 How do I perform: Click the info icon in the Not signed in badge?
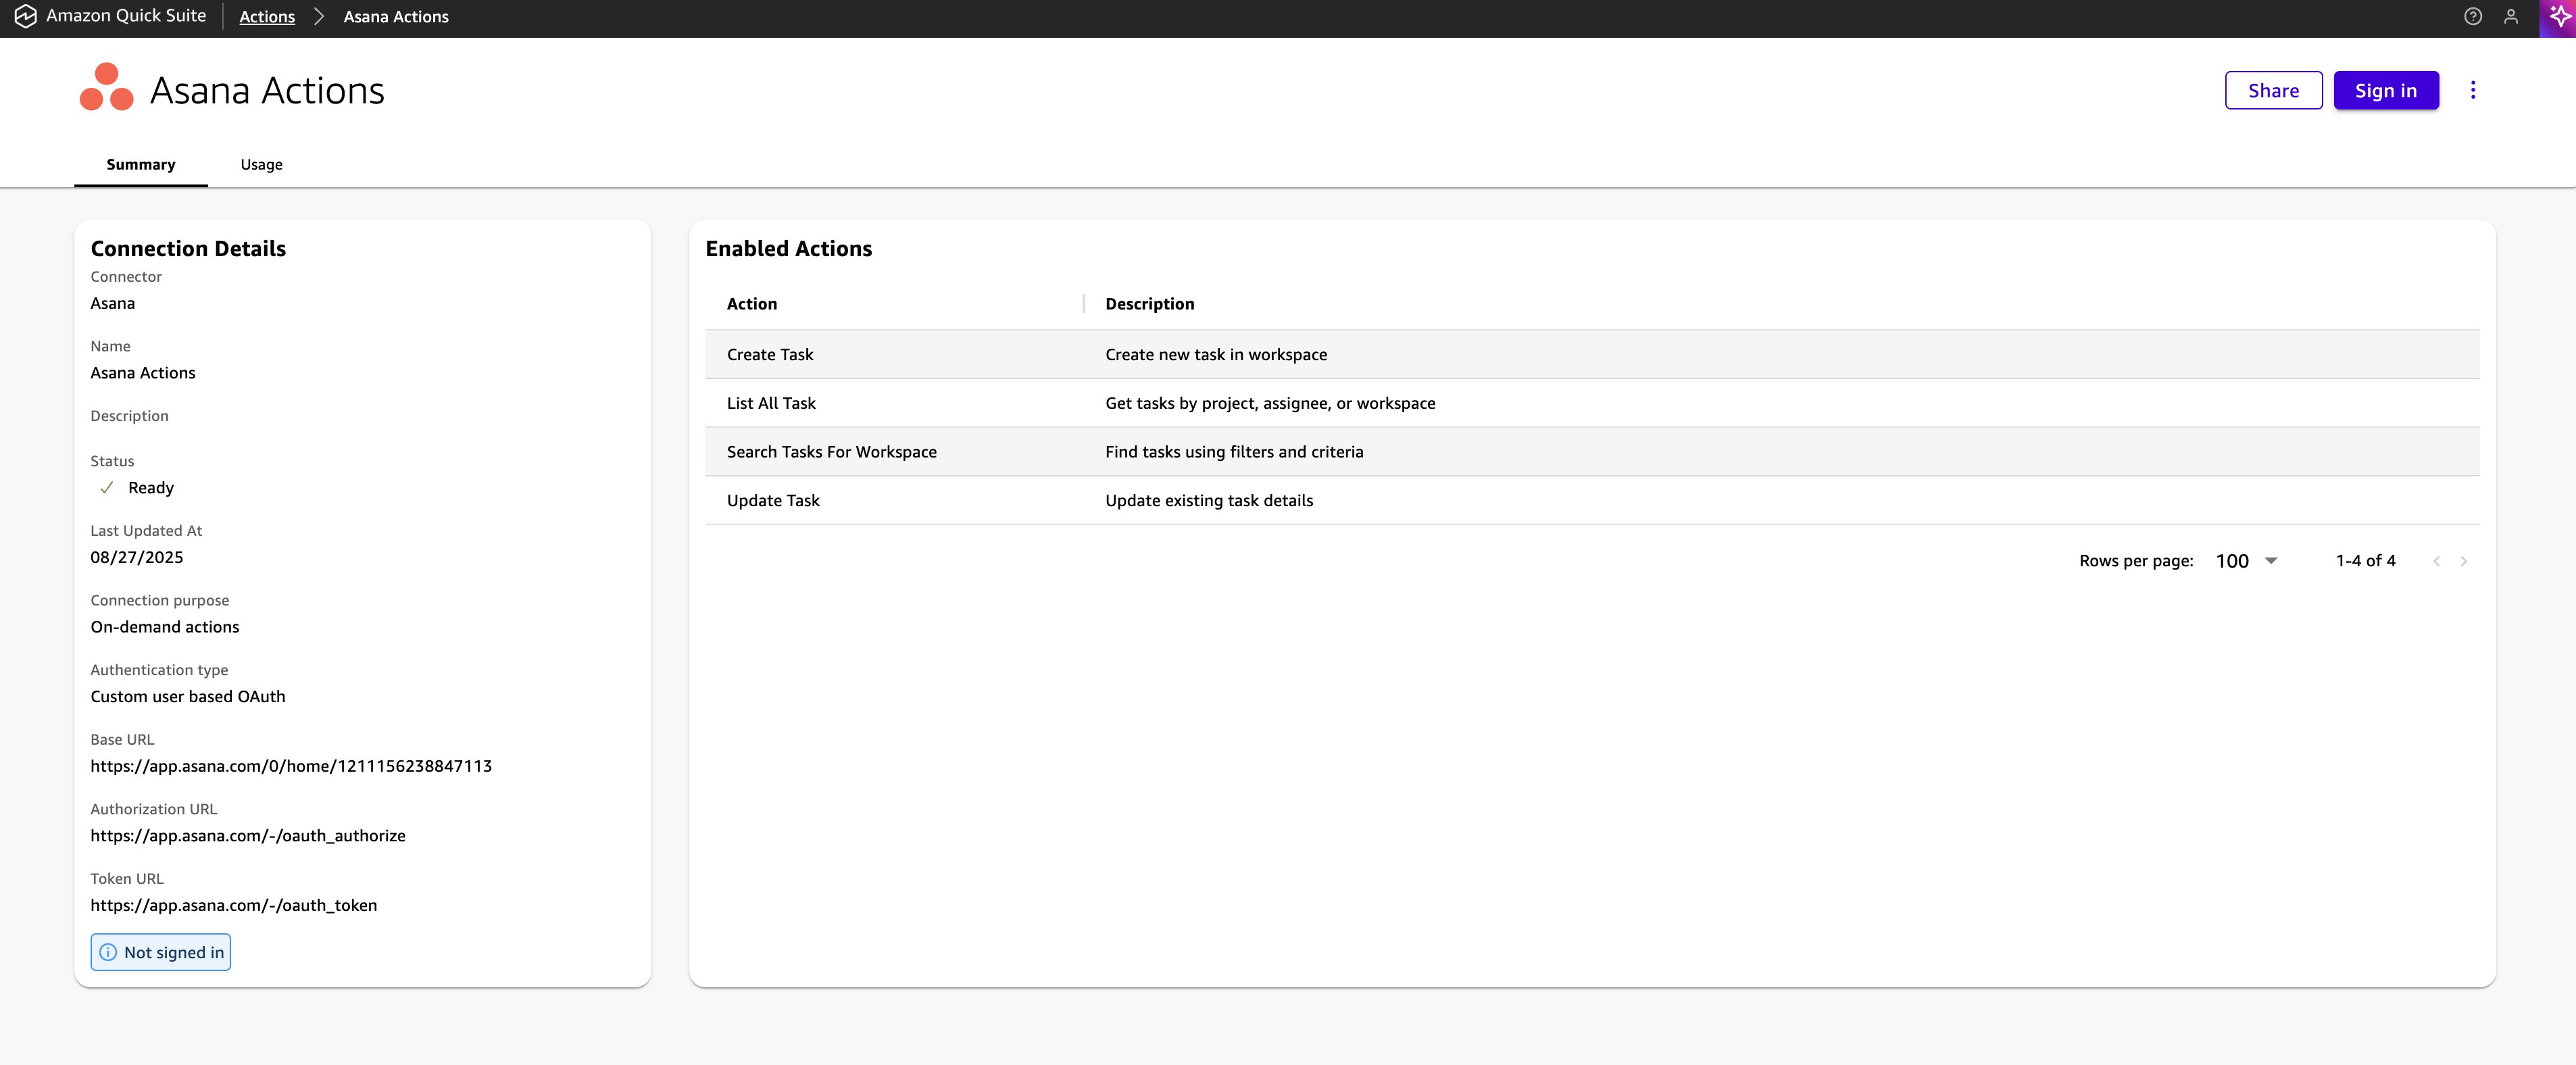[x=108, y=952]
